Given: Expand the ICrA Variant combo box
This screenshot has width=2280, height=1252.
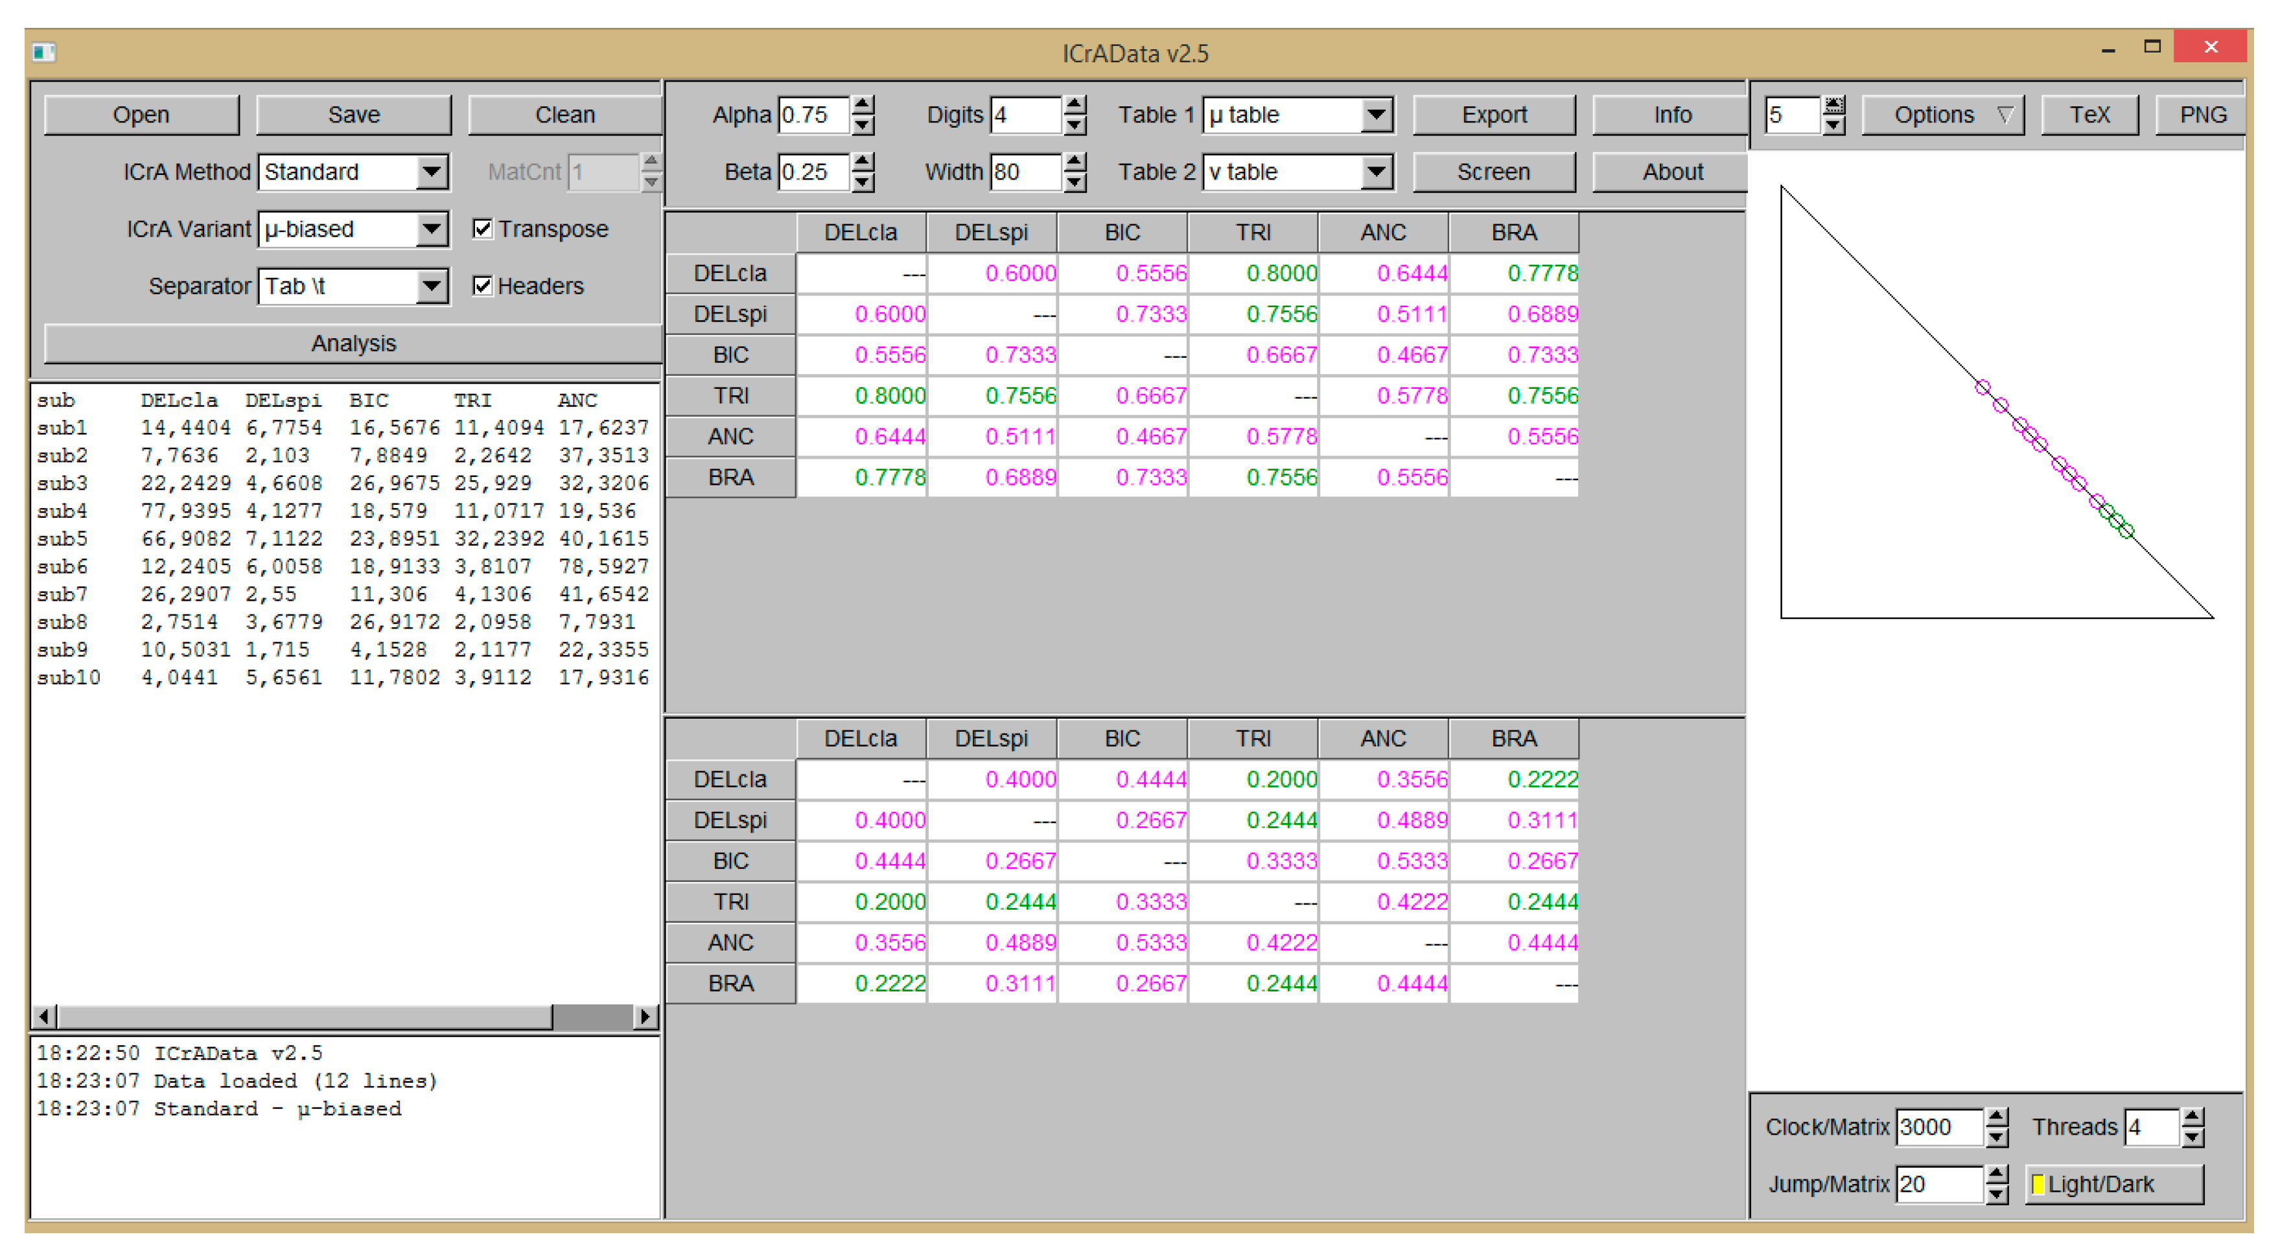Looking at the screenshot, I should 431,229.
